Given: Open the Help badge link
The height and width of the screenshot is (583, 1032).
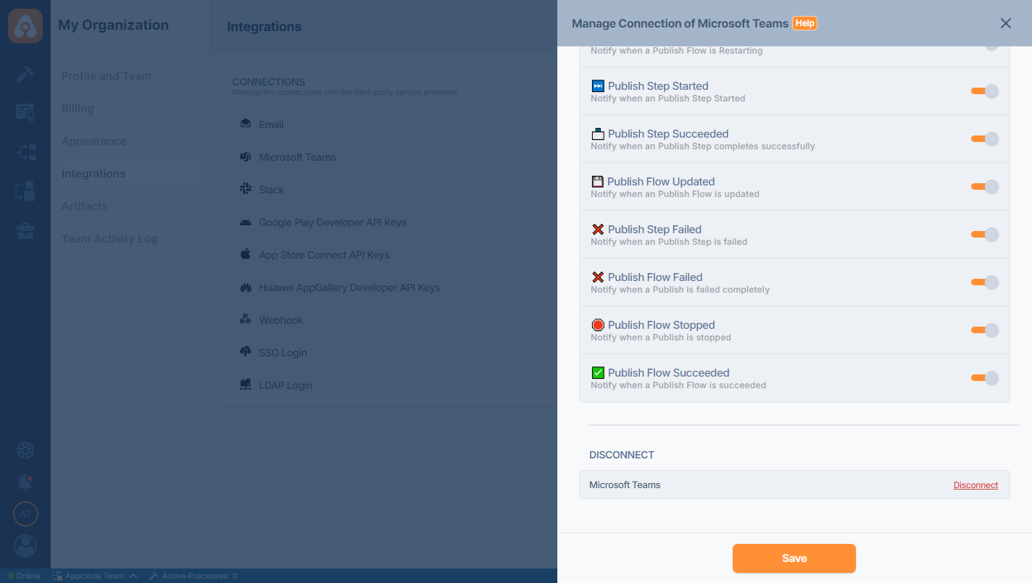Looking at the screenshot, I should (x=804, y=23).
